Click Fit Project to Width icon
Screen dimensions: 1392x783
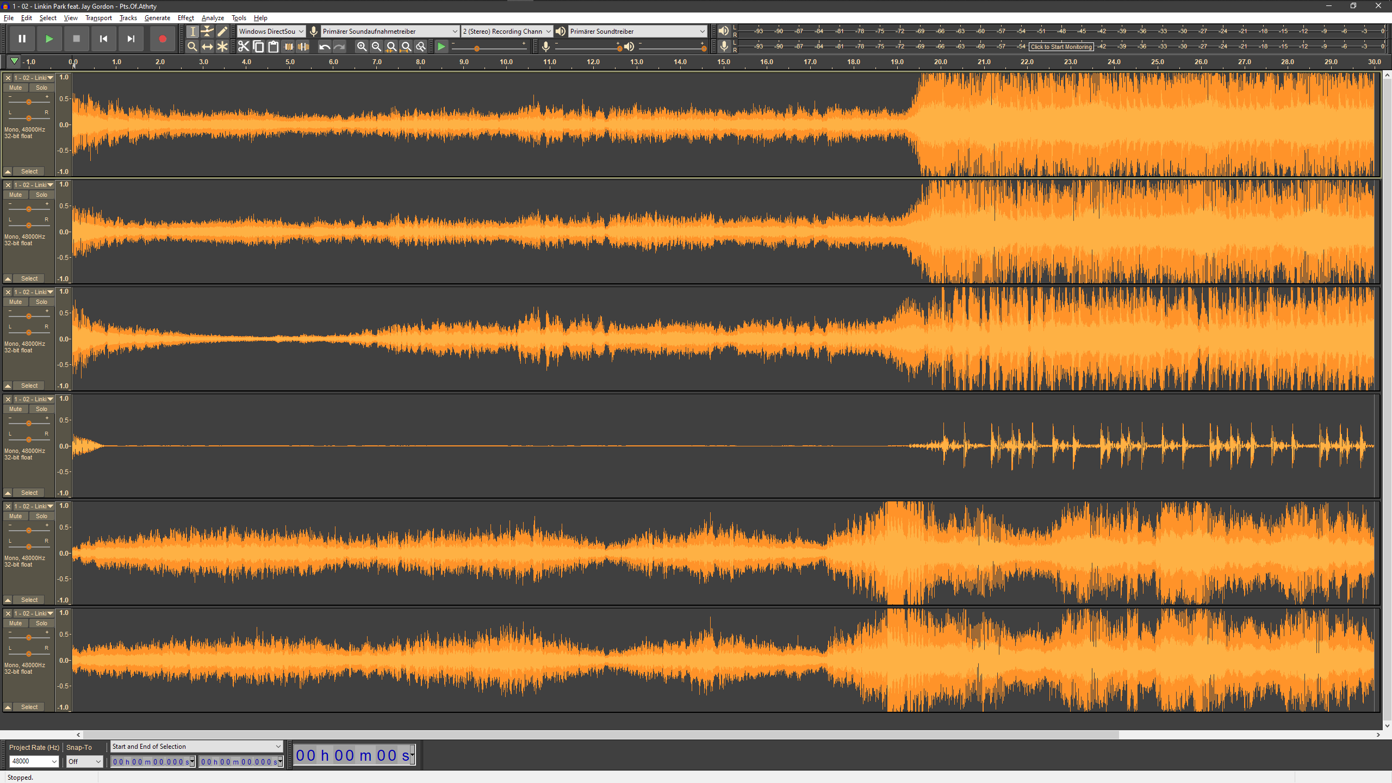(x=406, y=47)
